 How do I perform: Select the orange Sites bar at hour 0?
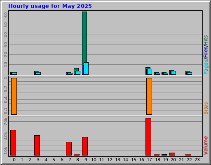coord(14,96)
